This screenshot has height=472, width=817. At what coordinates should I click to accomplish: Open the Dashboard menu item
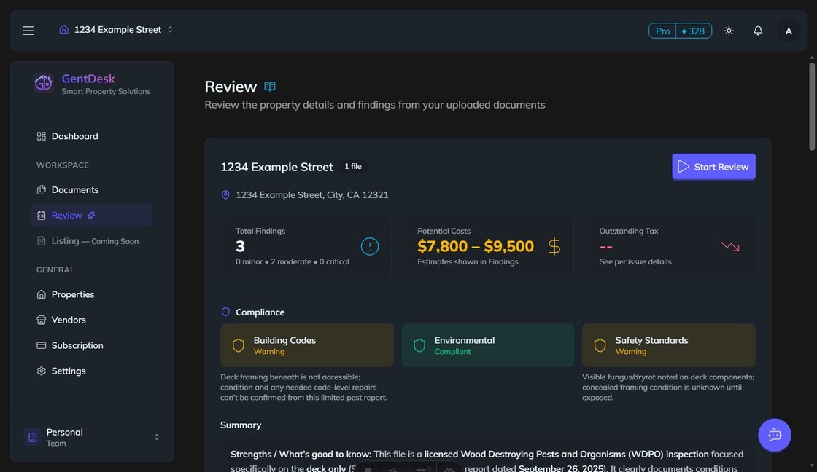pos(74,136)
